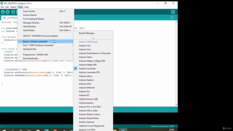Choose Arduino Robot Control board
233x131 pixels.
click(93, 114)
